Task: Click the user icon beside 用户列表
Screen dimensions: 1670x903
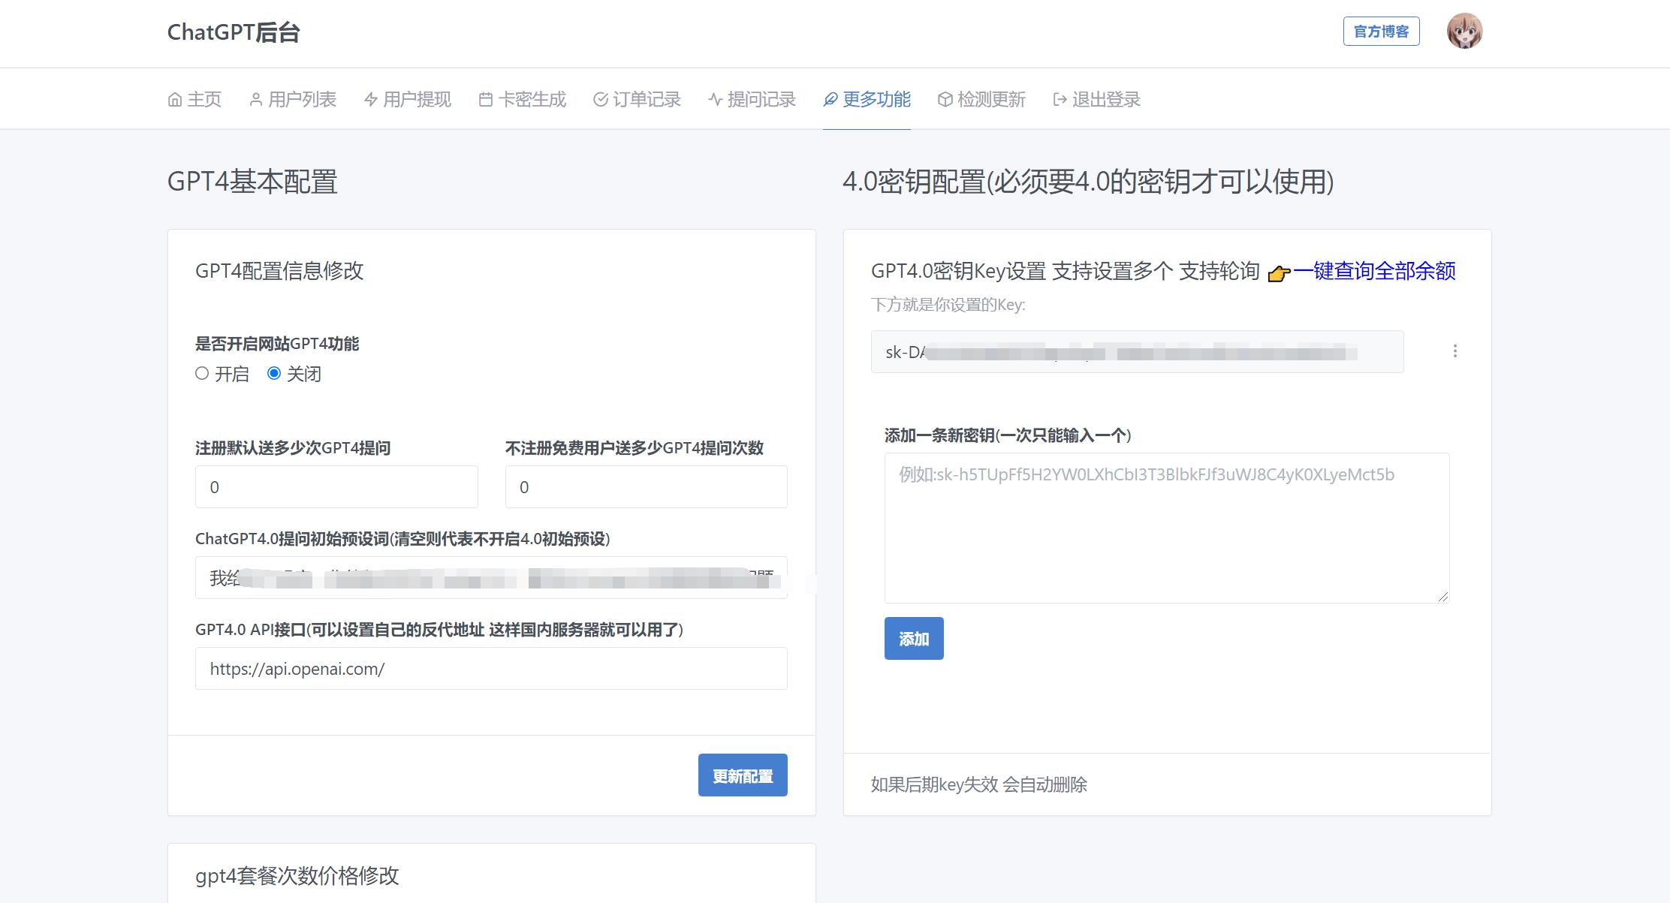Action: [x=255, y=100]
